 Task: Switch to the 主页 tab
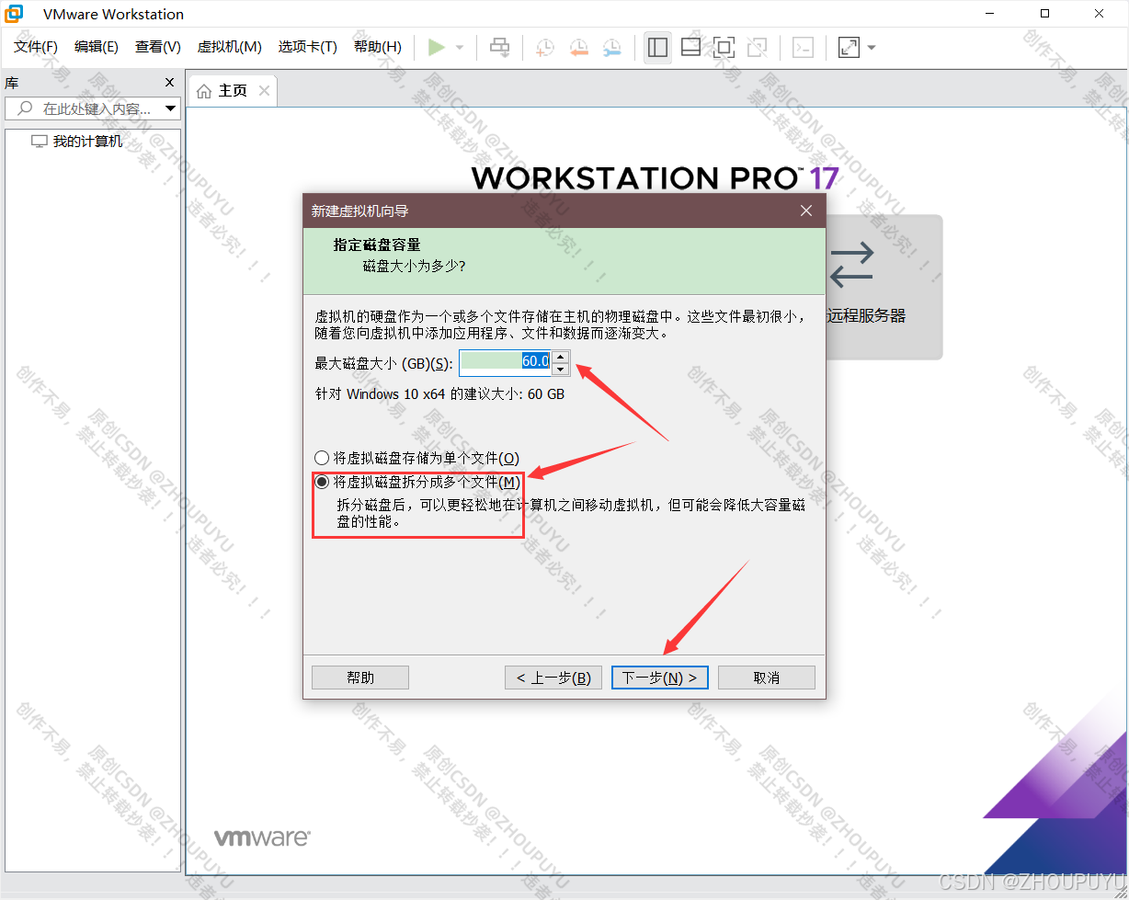point(233,91)
